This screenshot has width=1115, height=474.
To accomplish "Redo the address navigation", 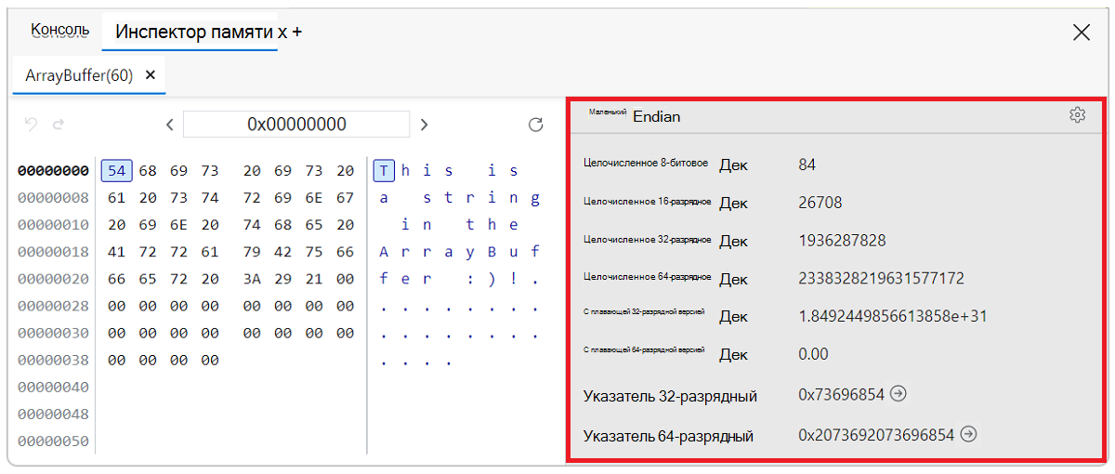I will point(58,124).
